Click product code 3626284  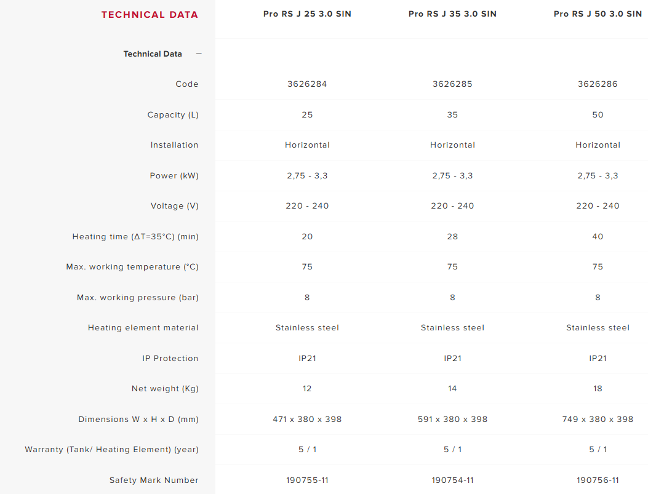coord(307,84)
